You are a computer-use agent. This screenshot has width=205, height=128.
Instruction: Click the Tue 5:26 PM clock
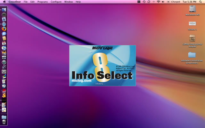tap(189, 2)
